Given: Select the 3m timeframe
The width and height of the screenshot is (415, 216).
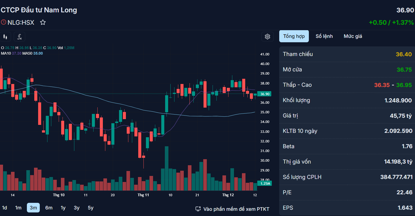Looking at the screenshot, I should tap(33, 208).
